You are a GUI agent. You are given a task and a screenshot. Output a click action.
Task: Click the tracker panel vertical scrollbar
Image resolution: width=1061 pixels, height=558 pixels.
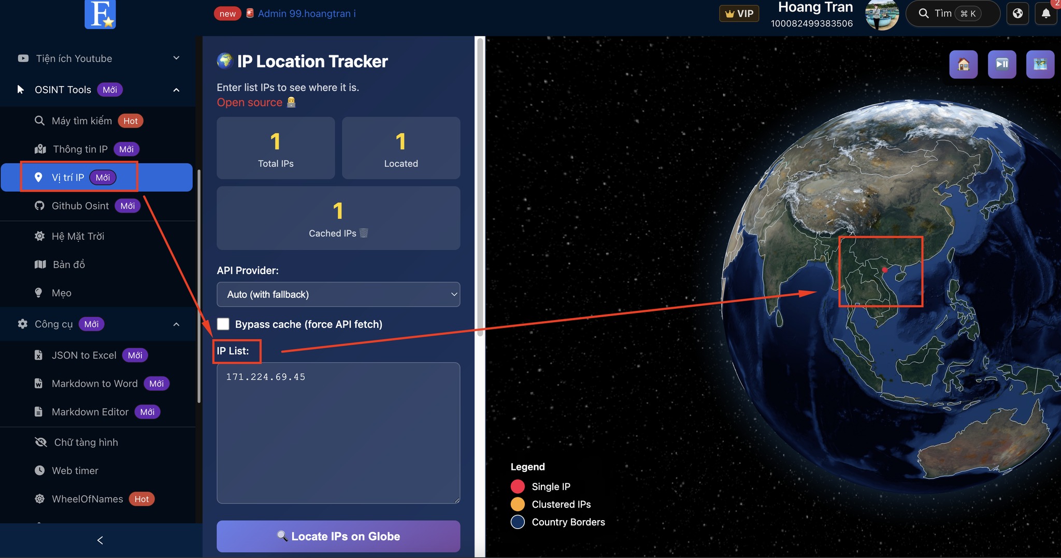[480, 187]
